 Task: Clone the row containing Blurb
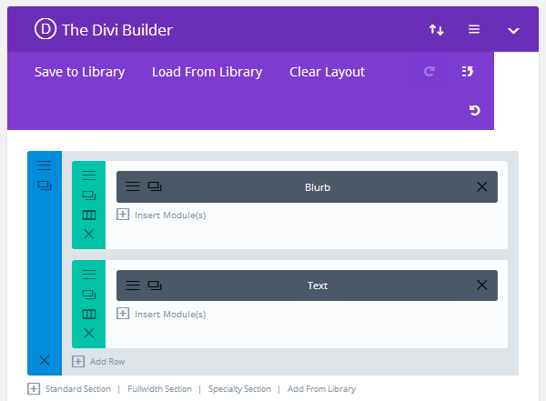tap(89, 195)
